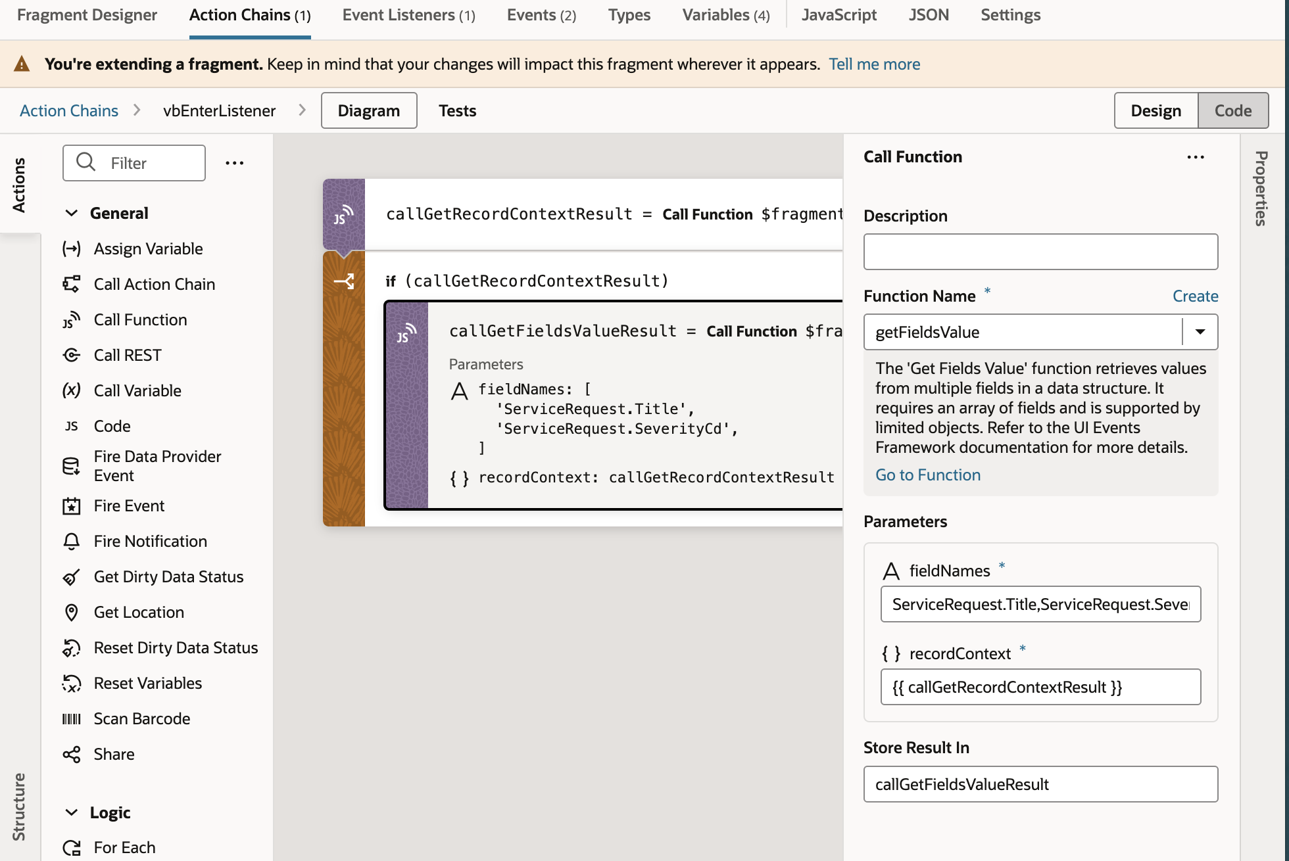Expand the Logic section expander
The image size is (1289, 861).
[x=73, y=811]
